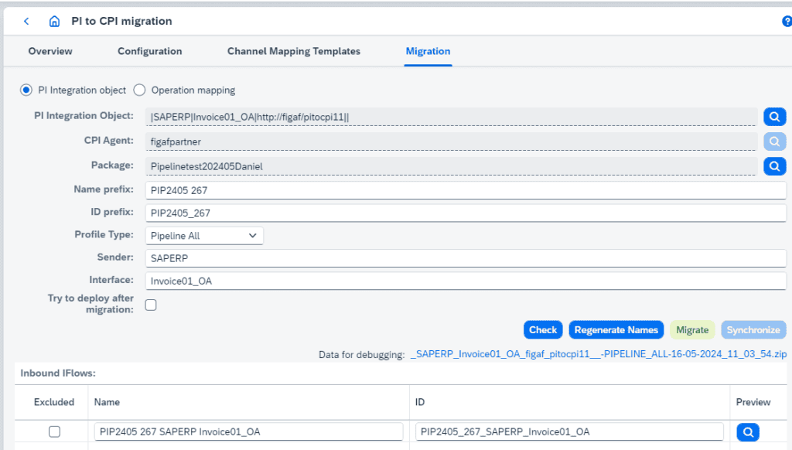Click Regenerate Names button
This screenshot has width=792, height=450.
616,330
